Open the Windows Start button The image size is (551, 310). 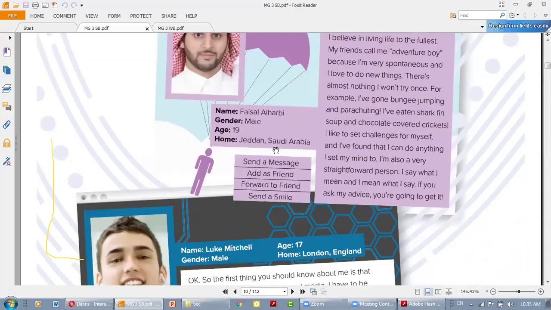pyautogui.click(x=9, y=304)
